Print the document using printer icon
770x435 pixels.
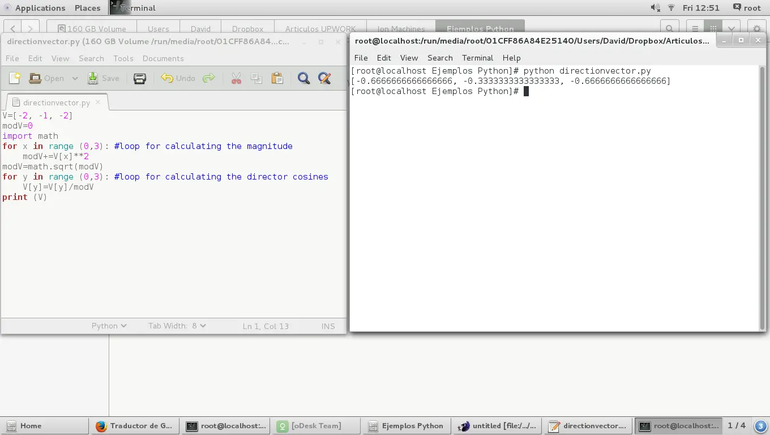(140, 78)
